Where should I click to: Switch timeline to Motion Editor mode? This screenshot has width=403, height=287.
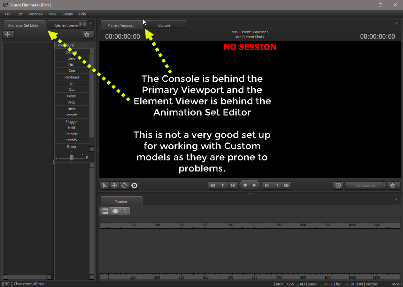115,211
